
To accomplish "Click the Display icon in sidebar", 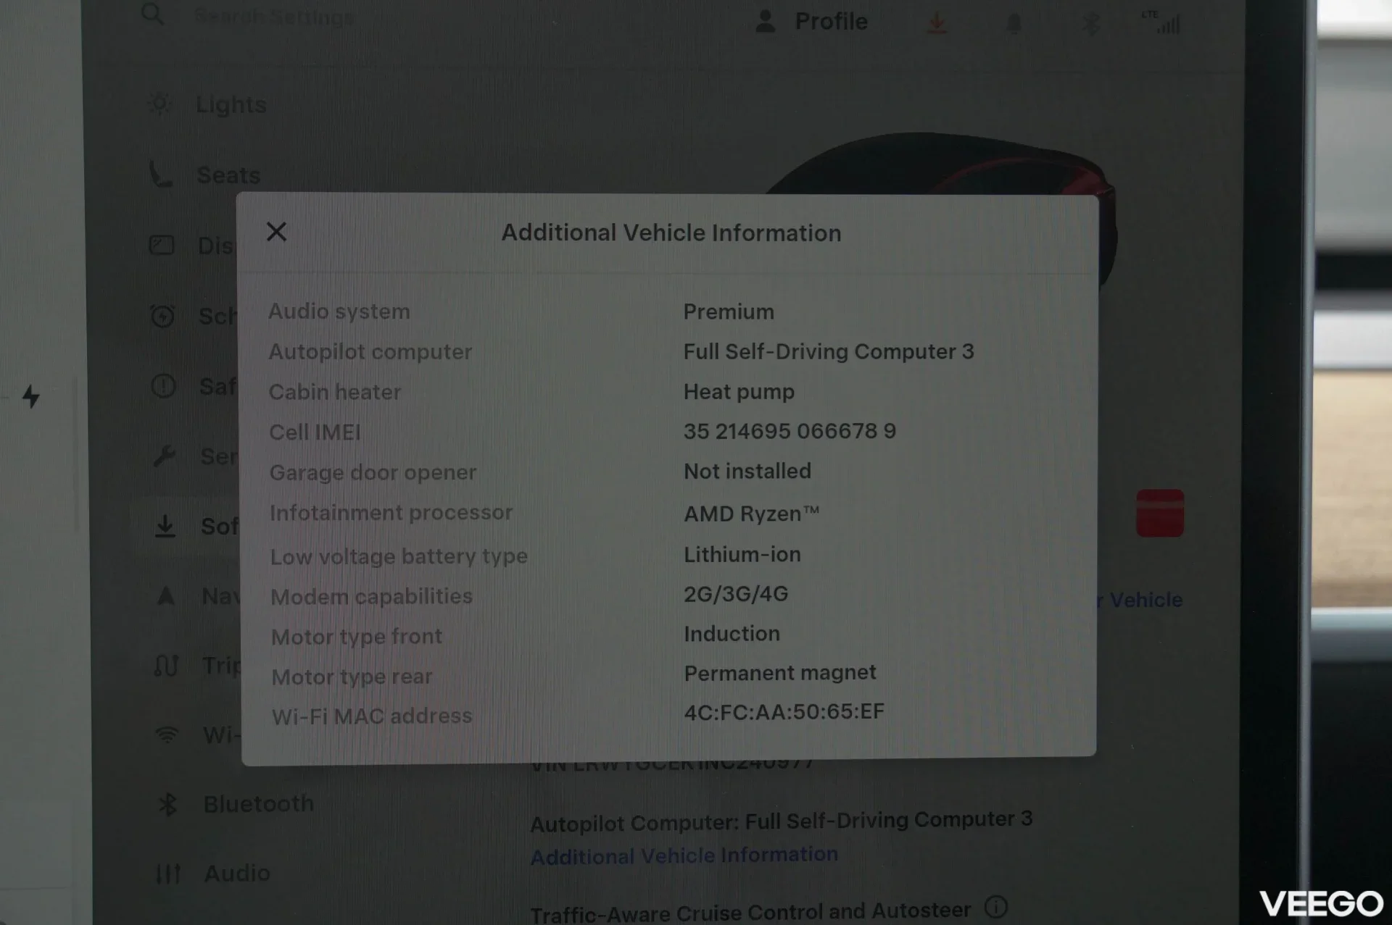I will tap(162, 245).
